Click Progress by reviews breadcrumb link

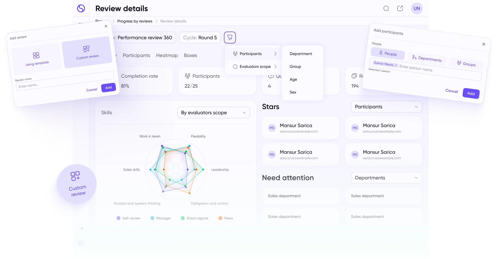[135, 21]
